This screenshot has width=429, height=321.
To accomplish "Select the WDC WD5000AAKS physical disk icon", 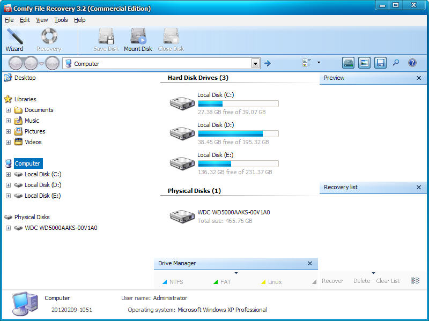I will coord(182,216).
